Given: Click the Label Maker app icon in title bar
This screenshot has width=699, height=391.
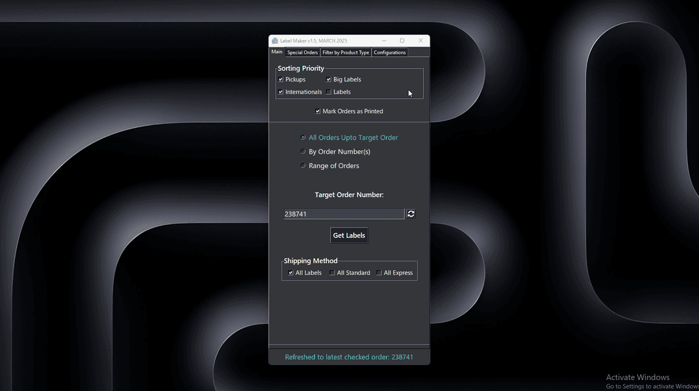Looking at the screenshot, I should click(274, 41).
